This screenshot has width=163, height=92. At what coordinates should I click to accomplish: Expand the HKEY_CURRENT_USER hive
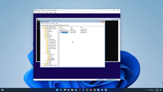(43, 27)
